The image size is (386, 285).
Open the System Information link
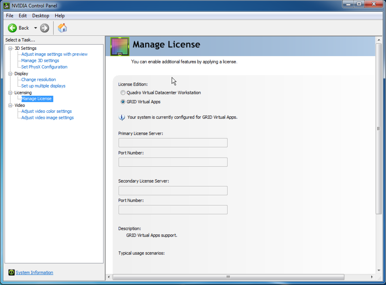click(34, 272)
